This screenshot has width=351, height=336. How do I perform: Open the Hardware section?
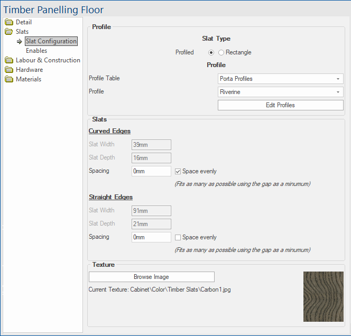[x=29, y=70]
